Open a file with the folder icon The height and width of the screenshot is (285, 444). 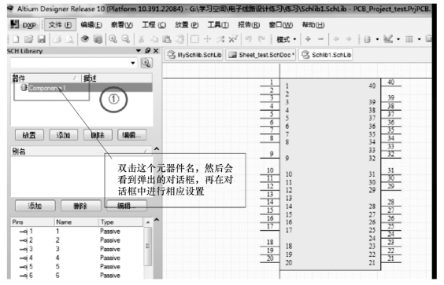[x=28, y=39]
